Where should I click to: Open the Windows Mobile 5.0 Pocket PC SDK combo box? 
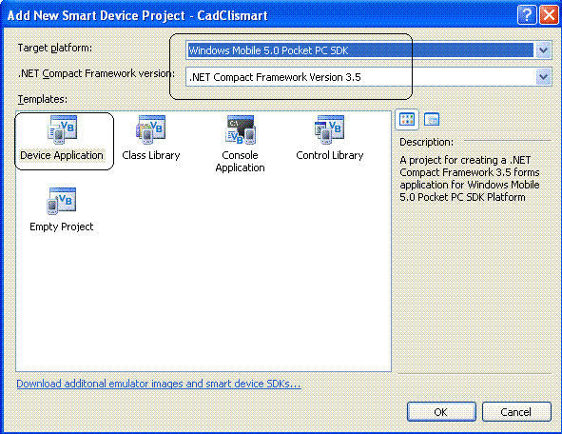(368, 50)
